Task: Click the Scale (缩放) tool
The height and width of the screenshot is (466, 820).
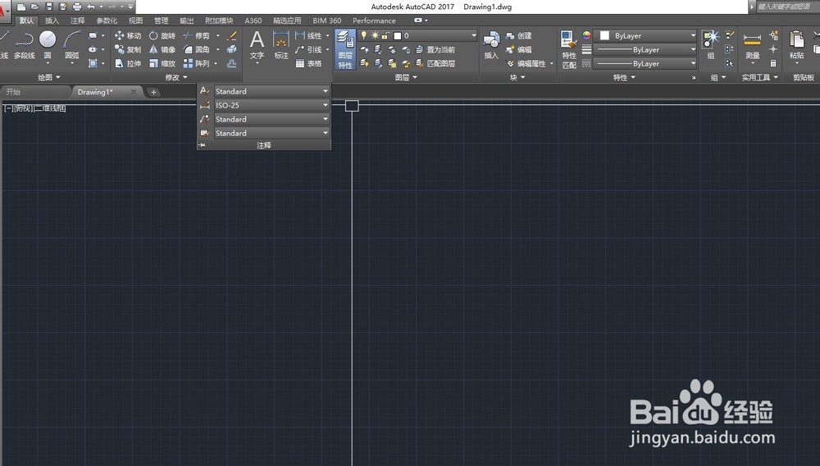Action: 162,63
